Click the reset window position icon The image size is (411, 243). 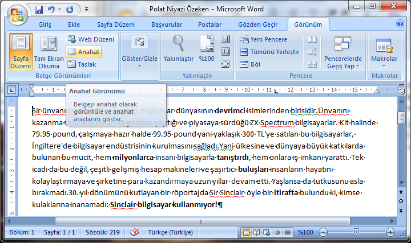[312, 64]
